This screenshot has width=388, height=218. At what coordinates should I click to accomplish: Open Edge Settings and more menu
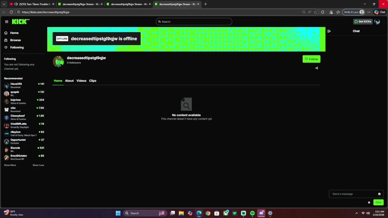click(369, 12)
